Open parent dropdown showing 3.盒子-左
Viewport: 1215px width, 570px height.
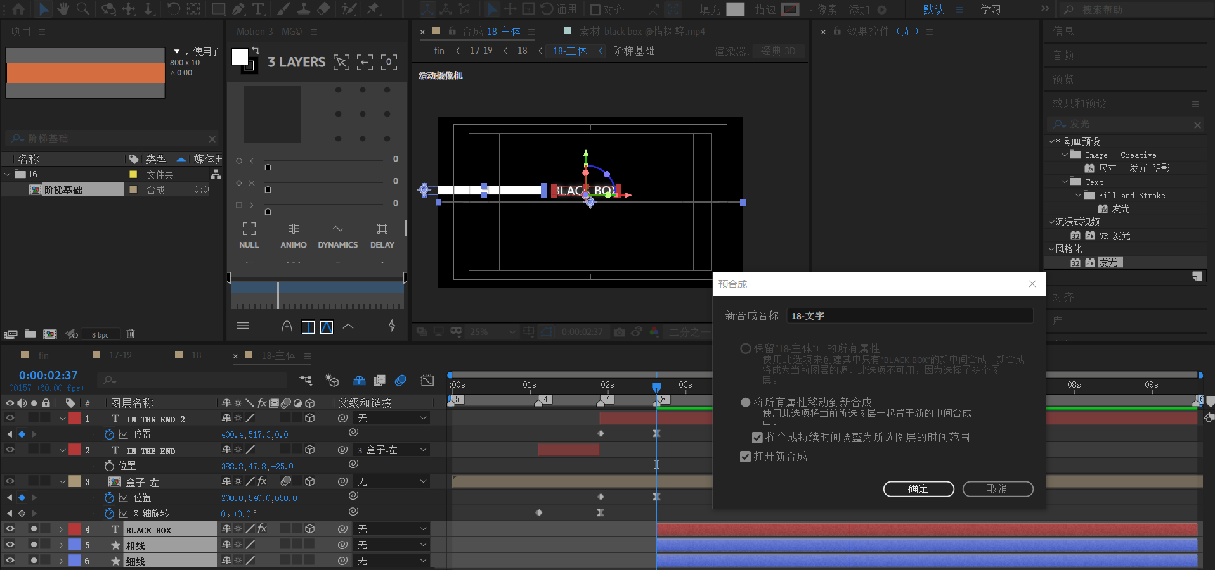click(392, 450)
